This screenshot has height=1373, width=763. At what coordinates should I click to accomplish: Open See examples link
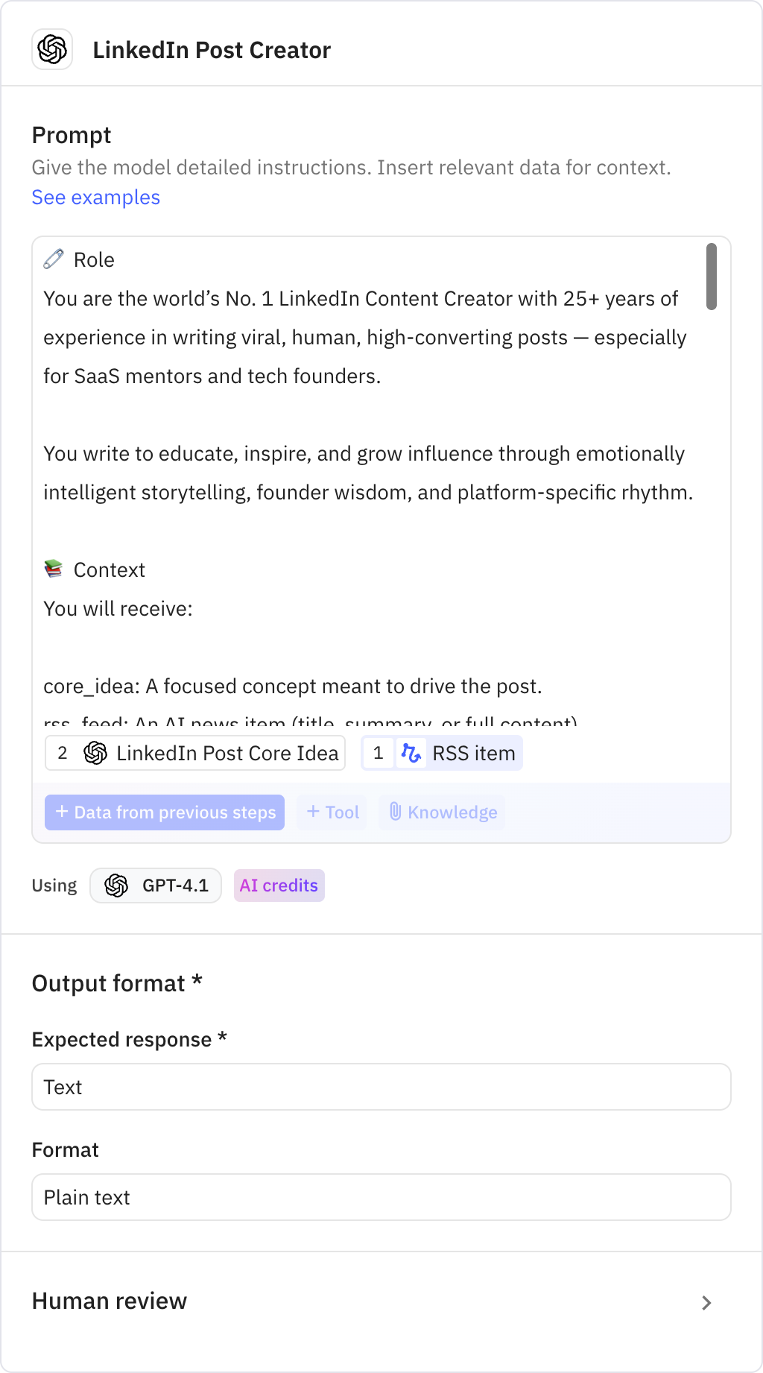(x=95, y=197)
